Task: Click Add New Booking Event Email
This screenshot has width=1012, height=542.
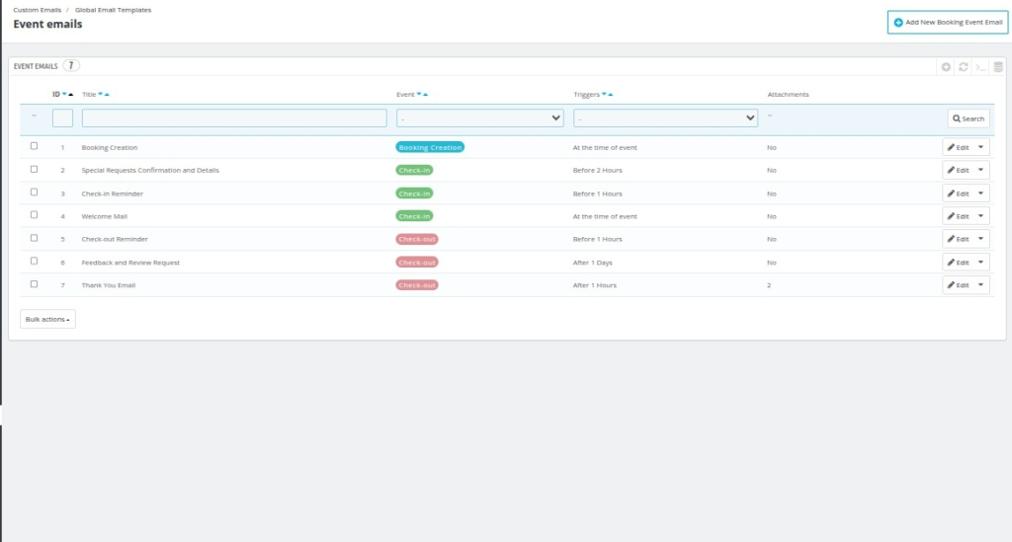Action: click(x=947, y=22)
